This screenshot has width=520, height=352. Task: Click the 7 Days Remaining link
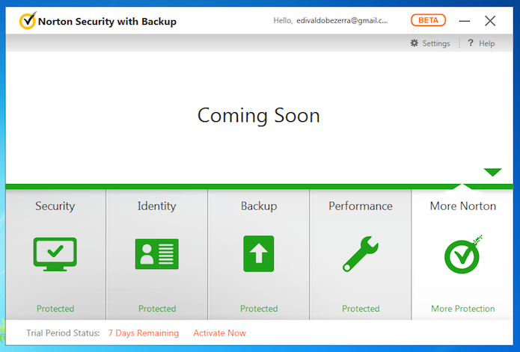click(144, 333)
